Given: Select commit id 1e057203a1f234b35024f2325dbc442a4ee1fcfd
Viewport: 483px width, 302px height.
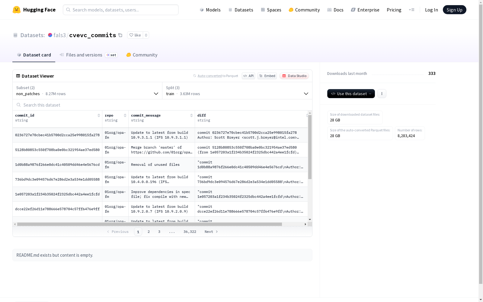Looking at the screenshot, I should coord(57,194).
